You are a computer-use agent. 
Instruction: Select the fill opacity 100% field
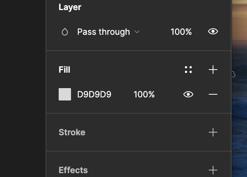[144, 94]
